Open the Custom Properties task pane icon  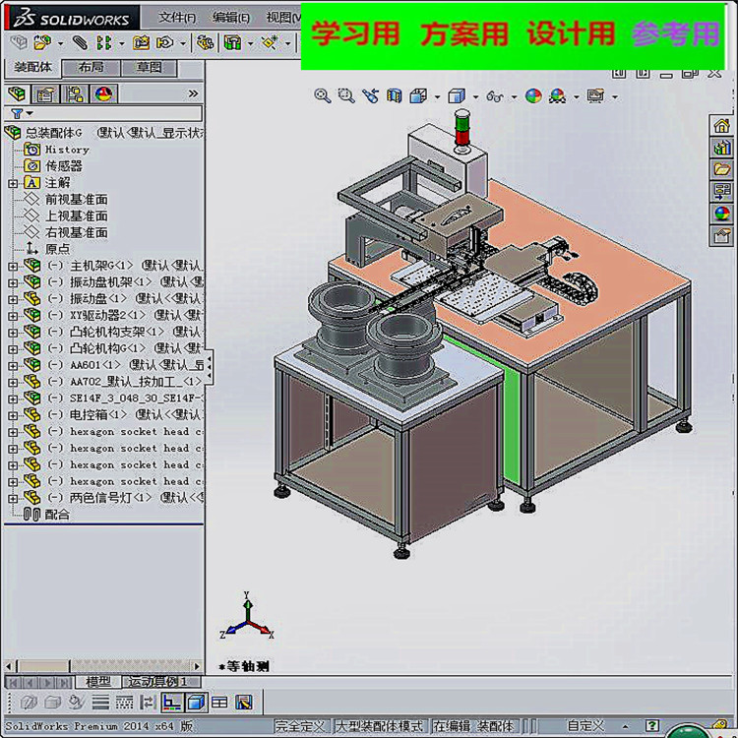pyautogui.click(x=721, y=235)
